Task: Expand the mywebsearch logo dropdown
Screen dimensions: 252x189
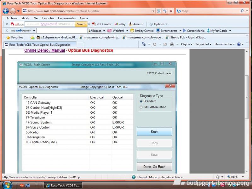Action: (34, 31)
